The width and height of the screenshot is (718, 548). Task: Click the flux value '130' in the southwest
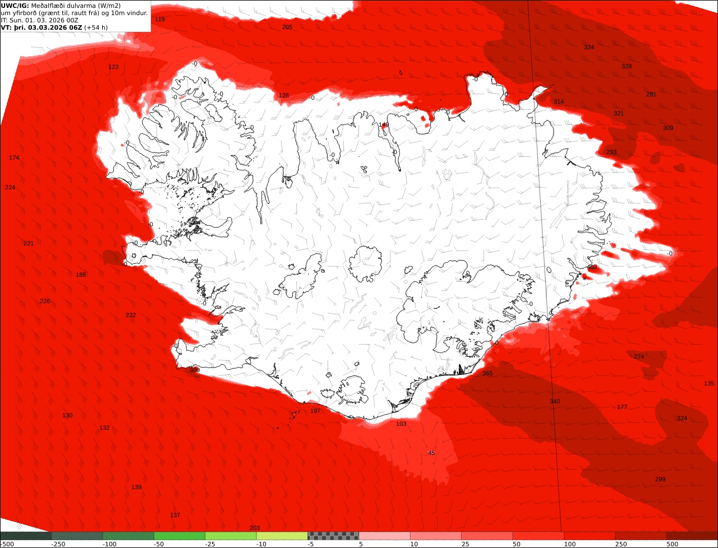click(x=67, y=416)
